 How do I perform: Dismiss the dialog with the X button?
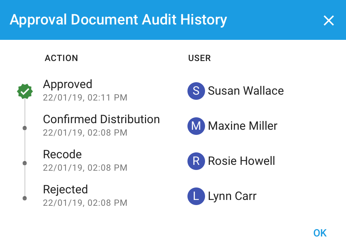point(329,20)
